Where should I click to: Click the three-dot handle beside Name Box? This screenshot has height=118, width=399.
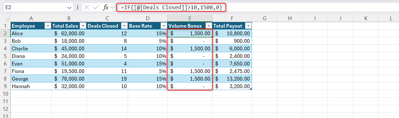pyautogui.click(x=78, y=7)
